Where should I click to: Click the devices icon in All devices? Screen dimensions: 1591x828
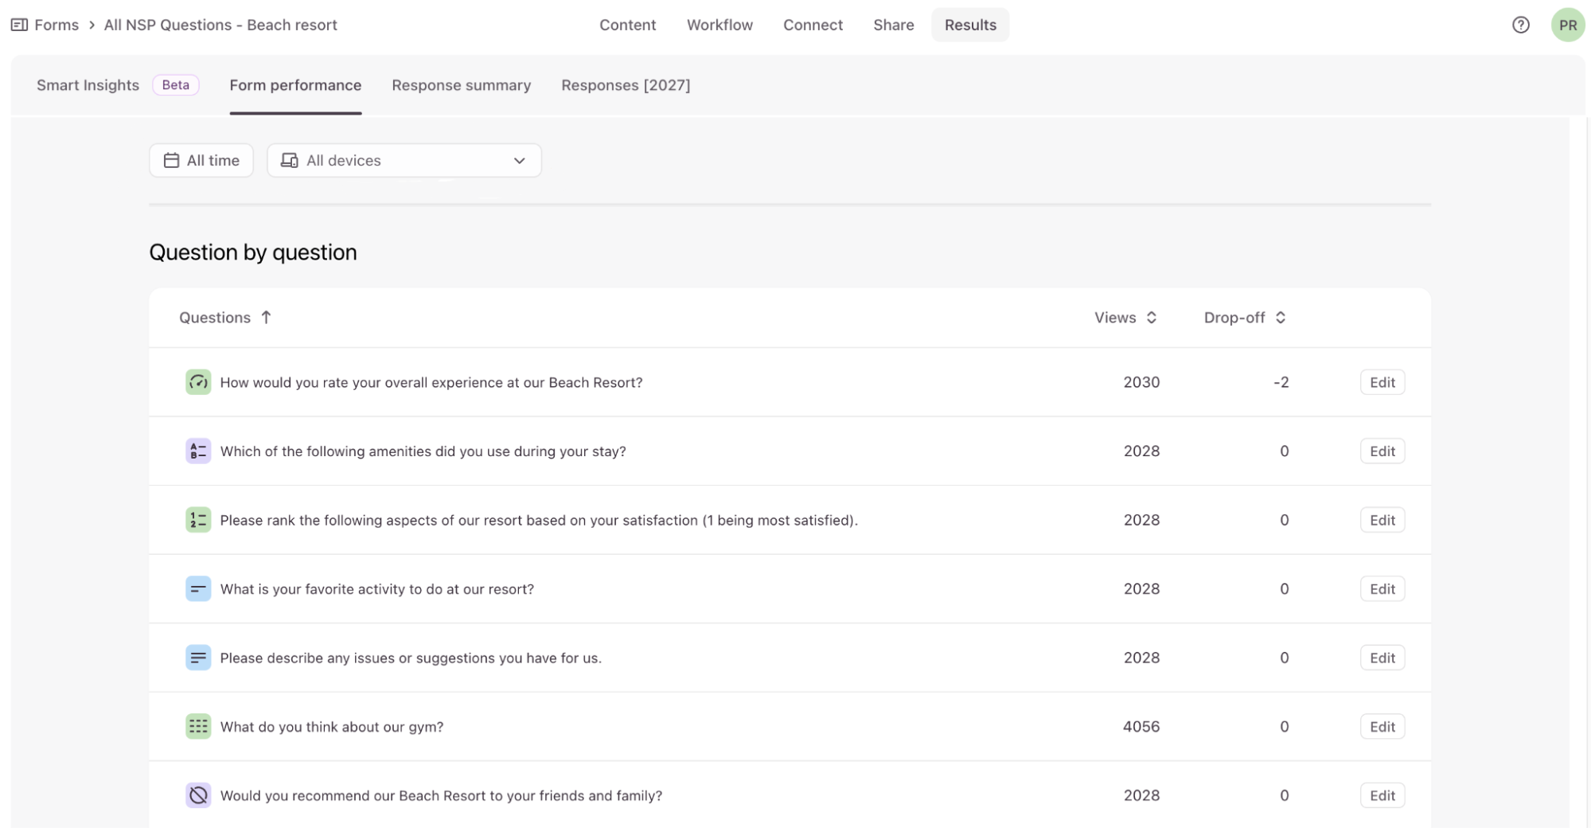point(290,160)
